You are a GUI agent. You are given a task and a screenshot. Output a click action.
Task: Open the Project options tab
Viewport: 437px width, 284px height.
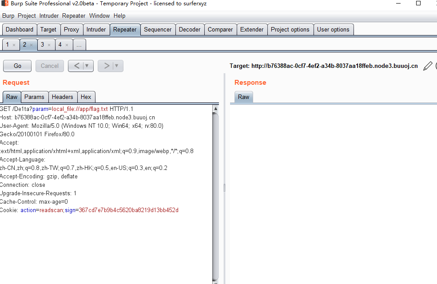coord(290,30)
